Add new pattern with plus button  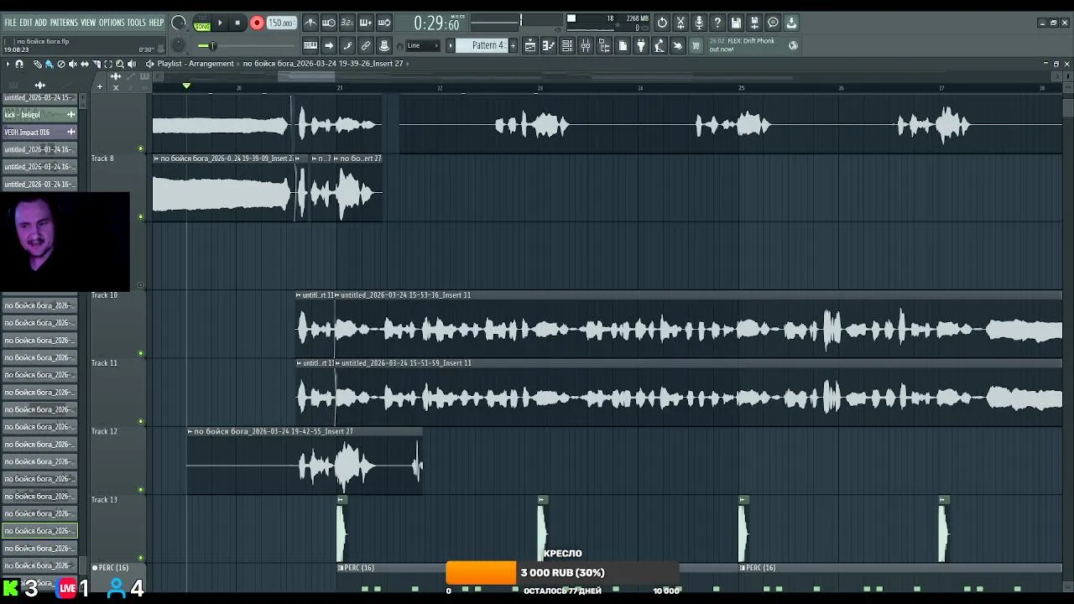click(514, 45)
